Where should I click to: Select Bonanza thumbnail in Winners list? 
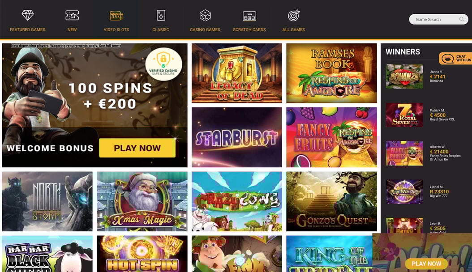(404, 76)
